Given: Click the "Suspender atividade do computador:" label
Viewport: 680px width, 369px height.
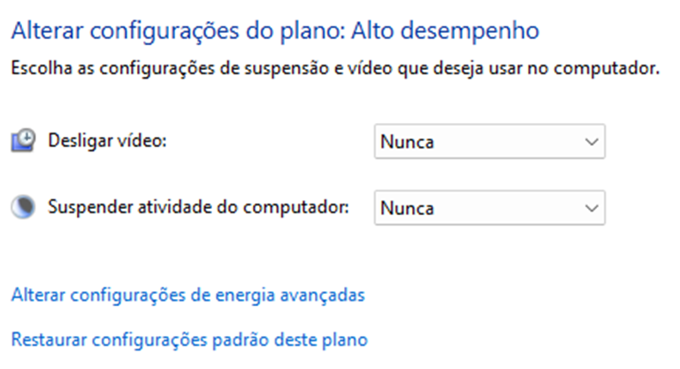Looking at the screenshot, I should [200, 207].
